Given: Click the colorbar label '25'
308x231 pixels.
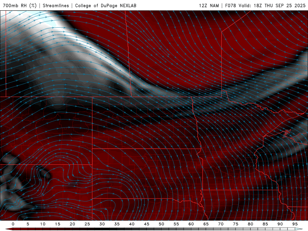Looking at the screenshot, I should [87, 224].
